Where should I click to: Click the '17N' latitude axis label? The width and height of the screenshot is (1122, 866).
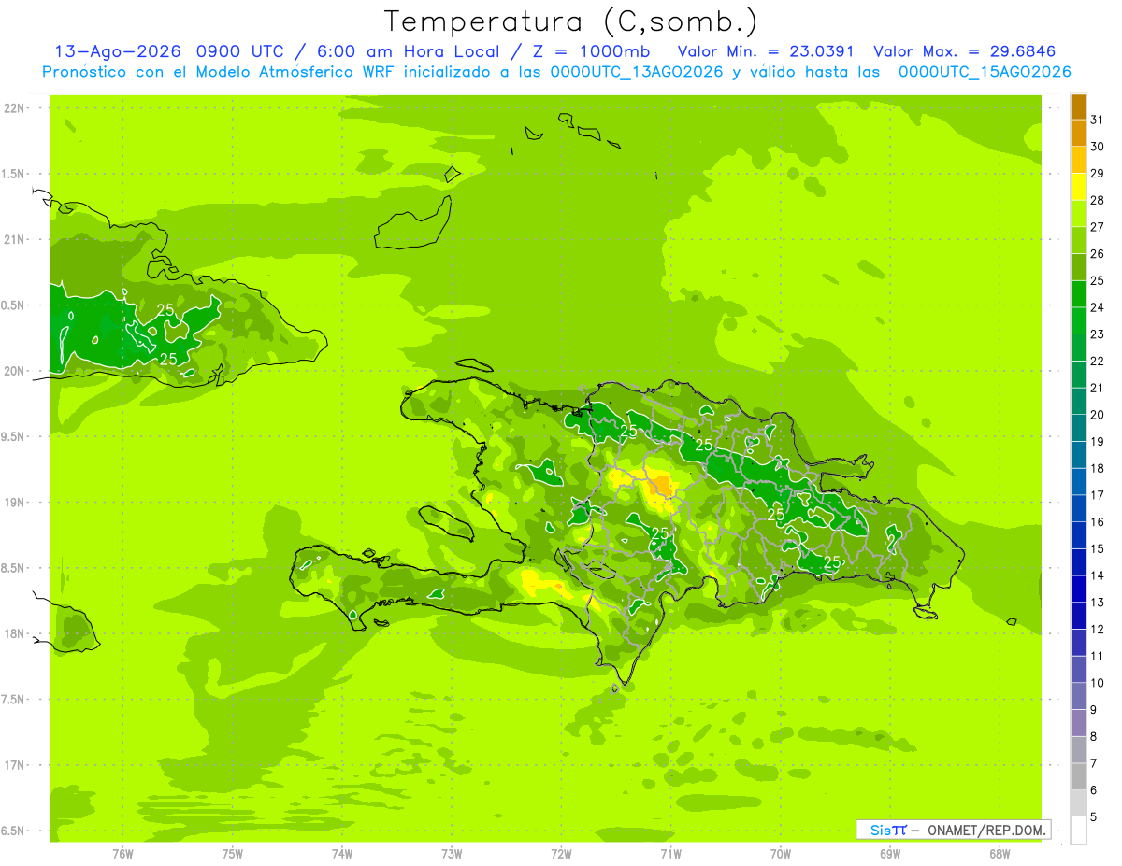click(14, 766)
